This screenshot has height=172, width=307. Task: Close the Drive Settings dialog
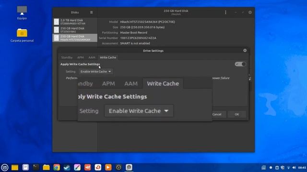pos(245,51)
